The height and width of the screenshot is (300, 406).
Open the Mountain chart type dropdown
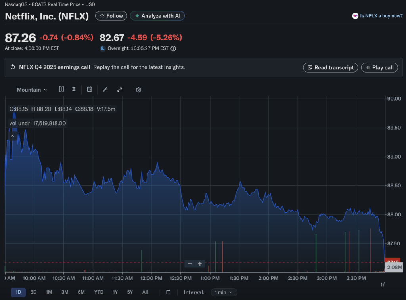32,90
